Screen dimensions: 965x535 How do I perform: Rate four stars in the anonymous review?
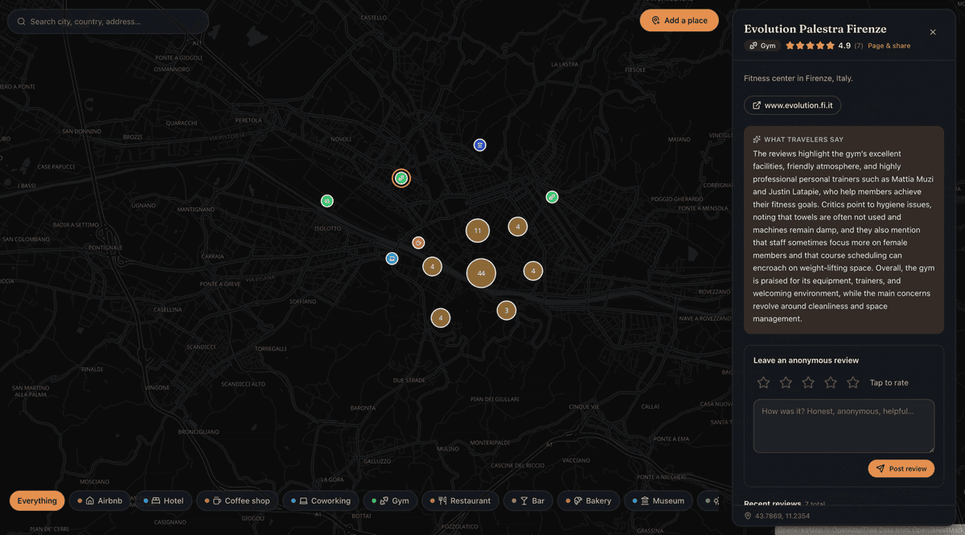[x=831, y=382]
